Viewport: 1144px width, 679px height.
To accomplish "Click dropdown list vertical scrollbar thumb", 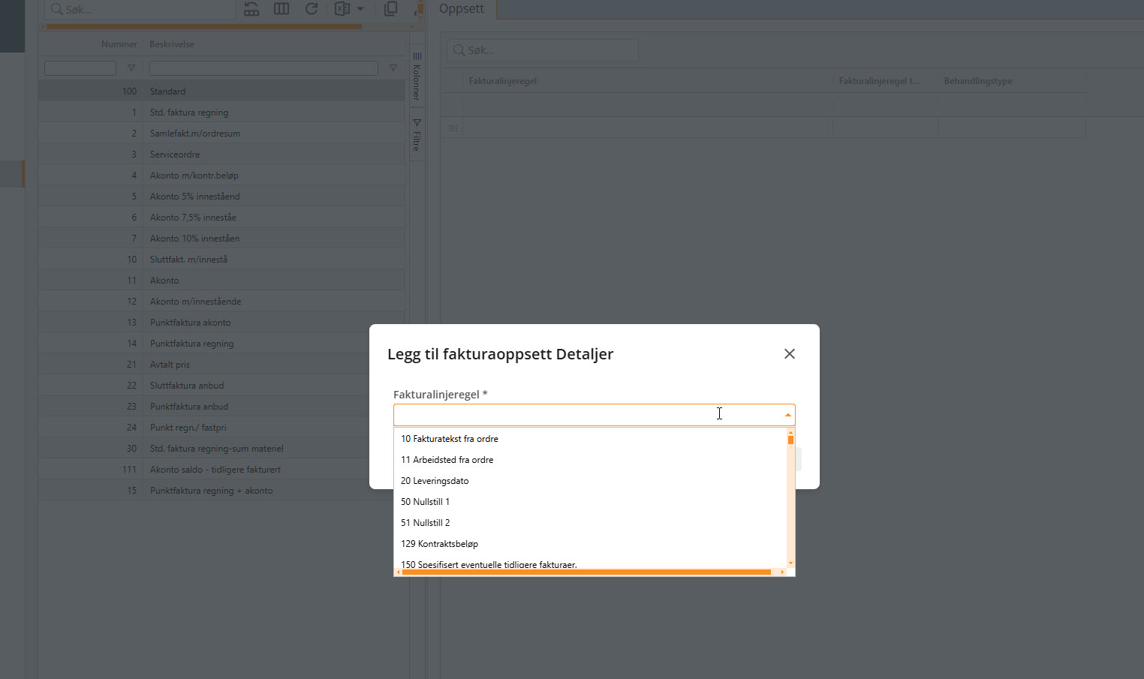I will click(x=790, y=440).
